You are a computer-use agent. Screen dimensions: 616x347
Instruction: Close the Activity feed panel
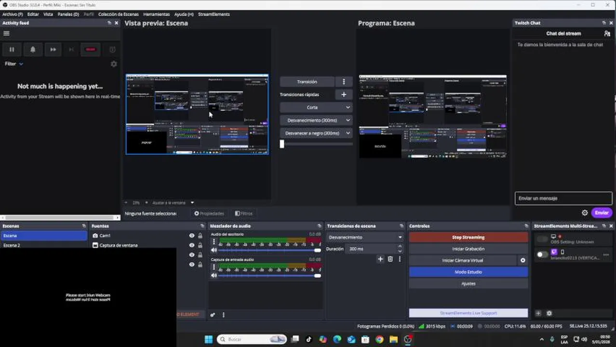116,23
